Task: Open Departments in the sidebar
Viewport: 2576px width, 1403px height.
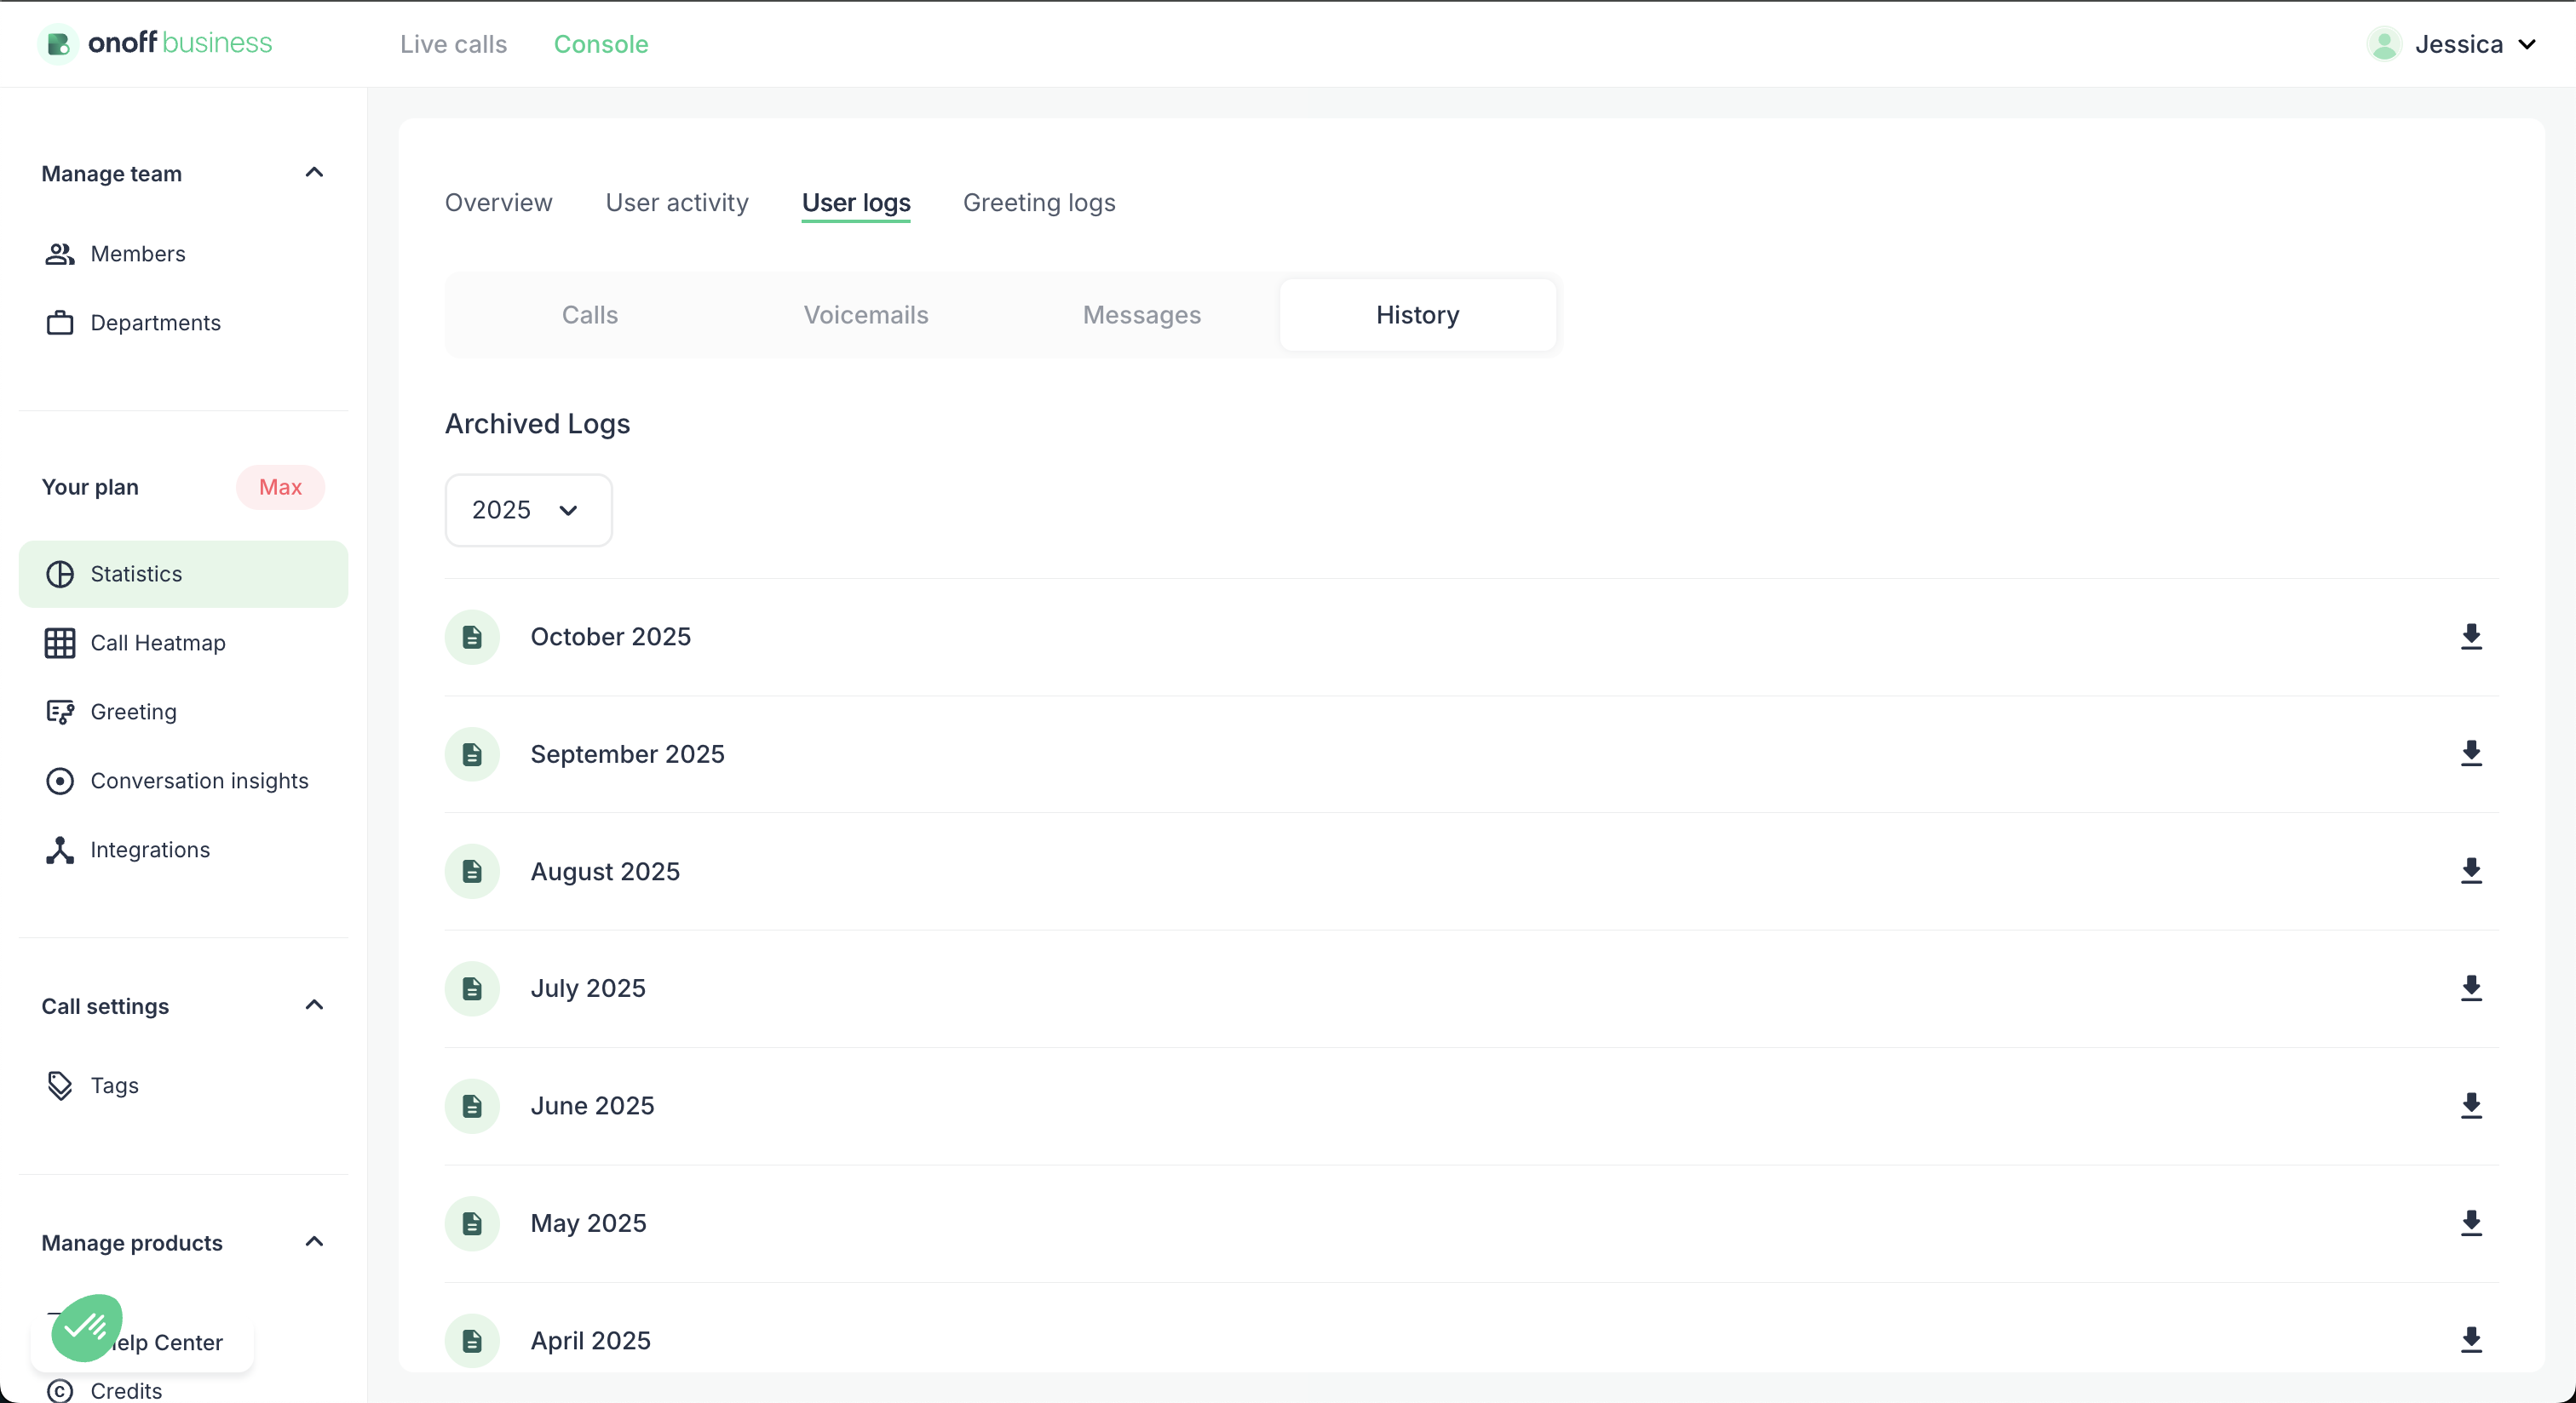Action: tap(183, 323)
